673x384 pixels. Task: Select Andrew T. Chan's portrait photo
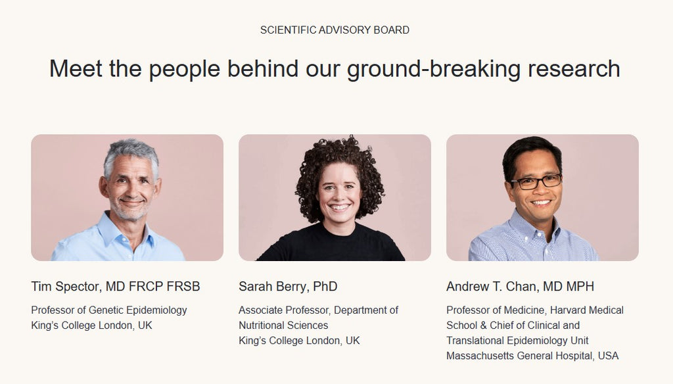point(542,197)
